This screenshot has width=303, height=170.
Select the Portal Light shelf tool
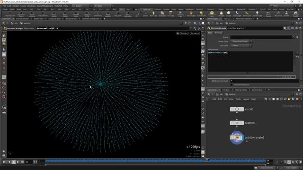click(247, 14)
